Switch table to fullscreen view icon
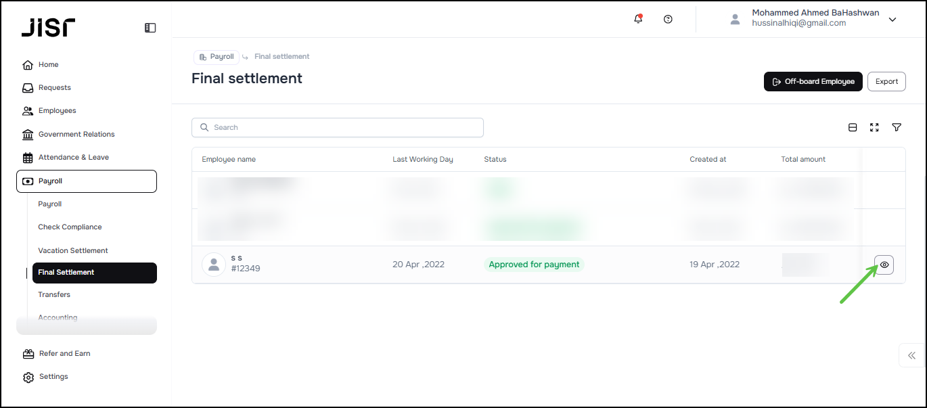Screen dimensions: 927x408 coord(874,127)
